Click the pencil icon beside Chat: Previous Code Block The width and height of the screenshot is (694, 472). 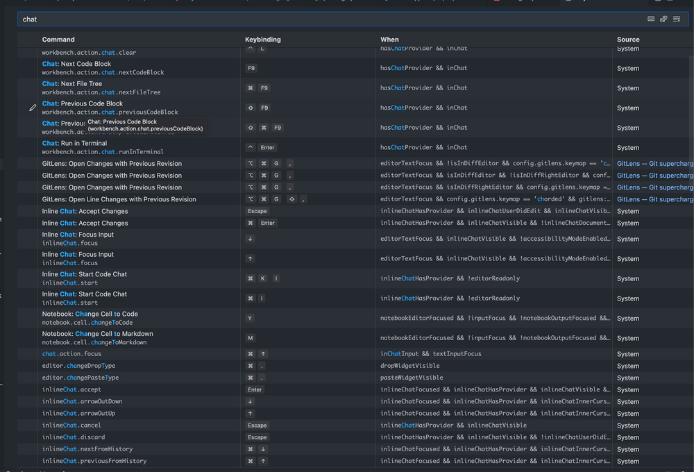tap(32, 108)
